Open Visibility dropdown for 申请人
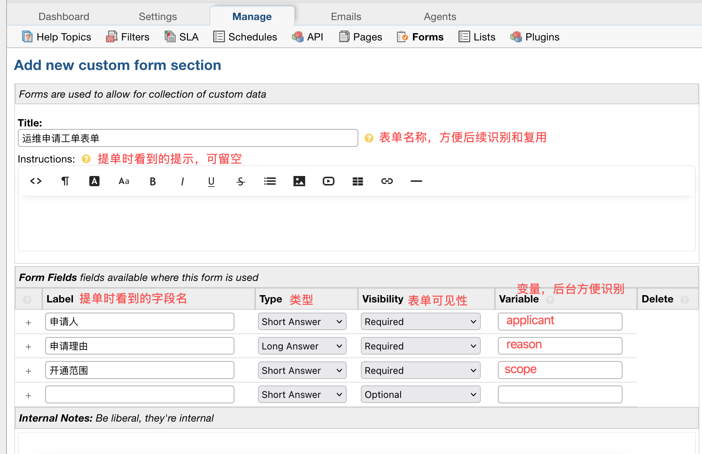This screenshot has height=454, width=702. (420, 322)
